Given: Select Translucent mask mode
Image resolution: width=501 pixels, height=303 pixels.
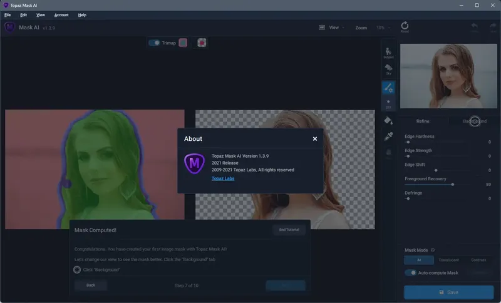Looking at the screenshot, I should tap(448, 260).
